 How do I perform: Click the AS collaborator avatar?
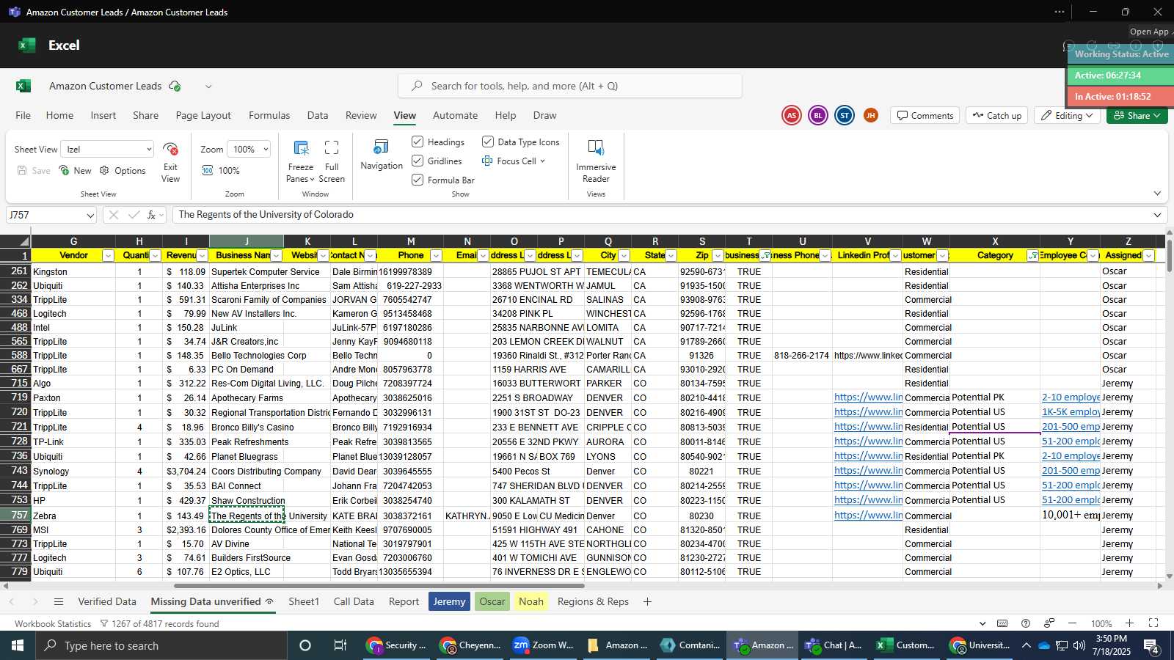791,115
